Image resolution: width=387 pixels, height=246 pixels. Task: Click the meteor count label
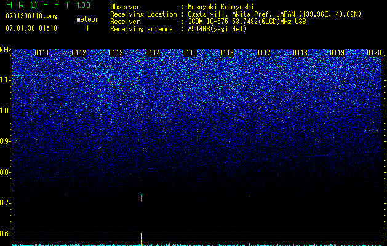coord(87,19)
